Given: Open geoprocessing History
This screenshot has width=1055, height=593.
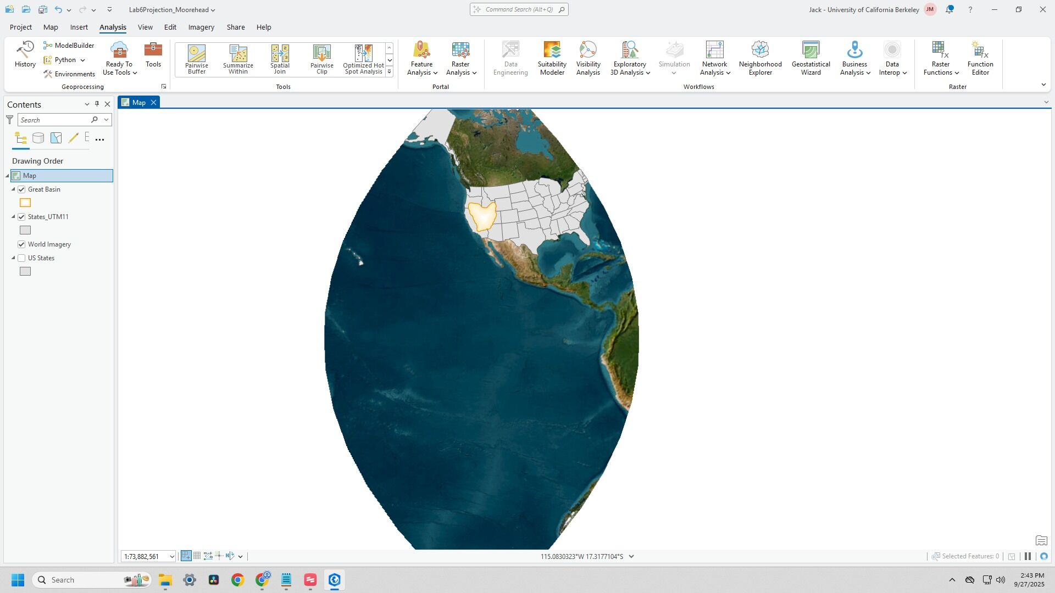Looking at the screenshot, I should pyautogui.click(x=25, y=55).
